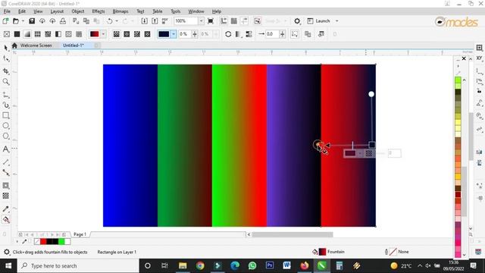Select the Artistic Media tool
This screenshot has width=485, height=273.
pyautogui.click(x=5, y=105)
